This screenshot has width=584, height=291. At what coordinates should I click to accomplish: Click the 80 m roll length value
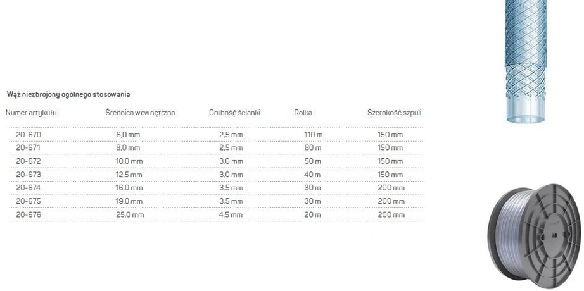pyautogui.click(x=312, y=148)
